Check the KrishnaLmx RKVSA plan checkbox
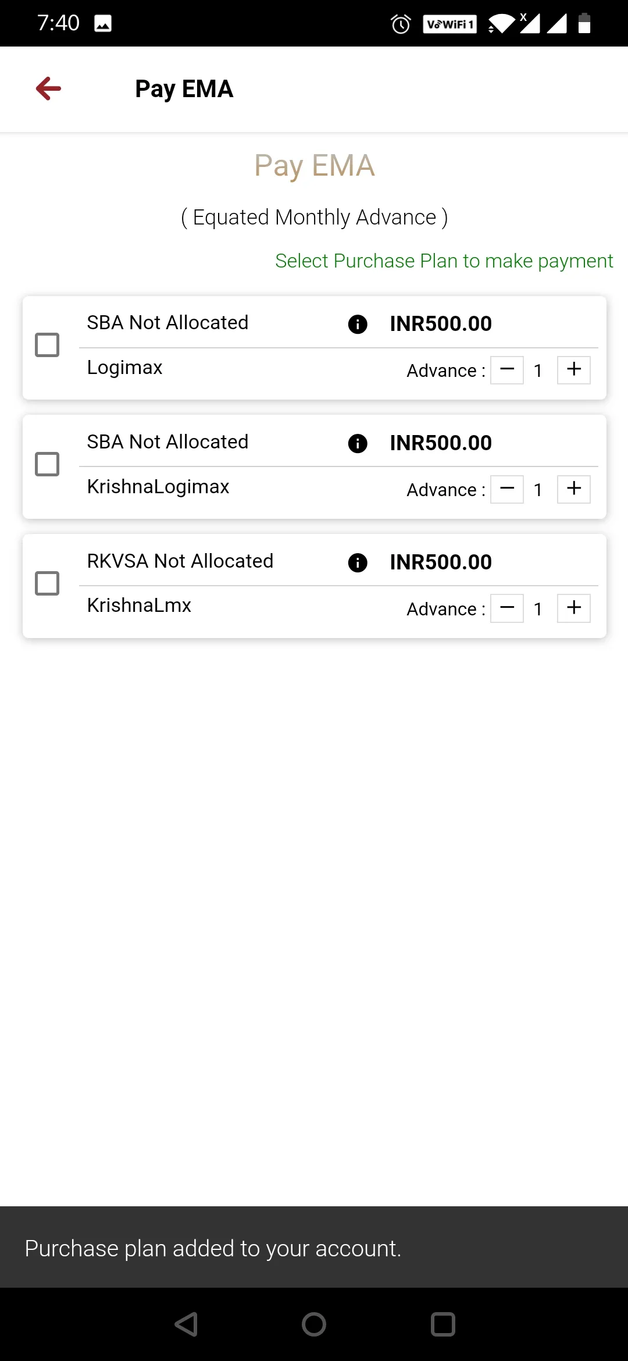Image resolution: width=628 pixels, height=1361 pixels. (x=47, y=583)
